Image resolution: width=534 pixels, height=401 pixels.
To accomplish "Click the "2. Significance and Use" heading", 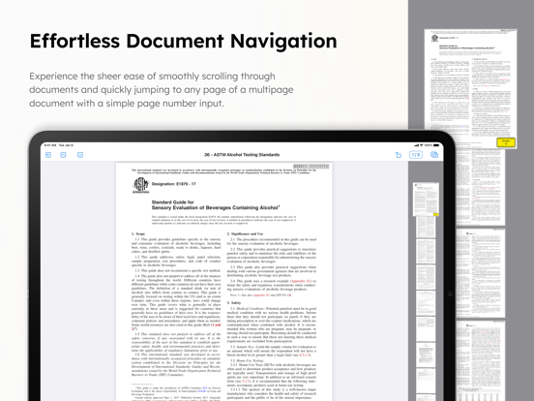I will click(245, 234).
